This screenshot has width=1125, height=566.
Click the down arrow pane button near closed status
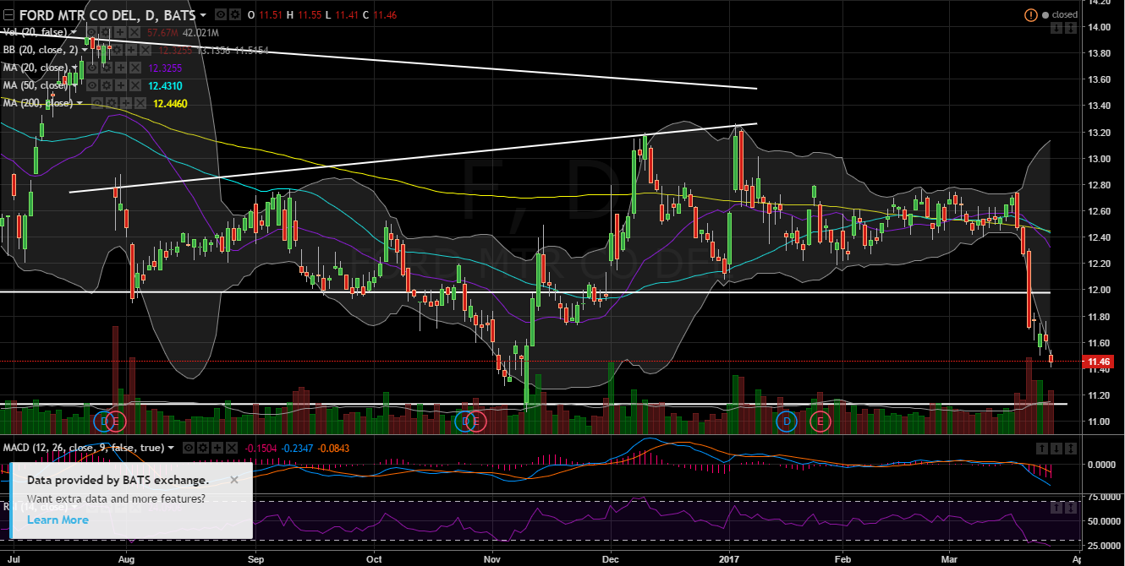point(1056,29)
